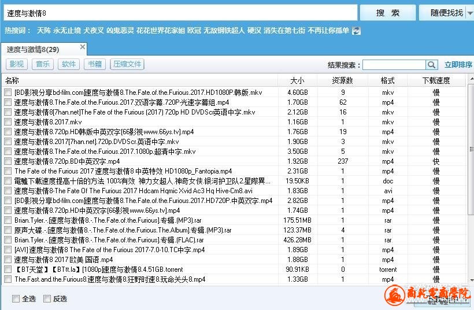
Task: Tick checkbox for the Hdcam Hive-Cm8.avi row
Action: [8, 191]
